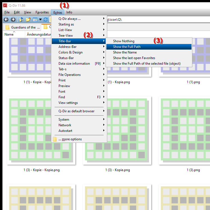
Task: Expand the List-View submenu
Action: [79, 30]
